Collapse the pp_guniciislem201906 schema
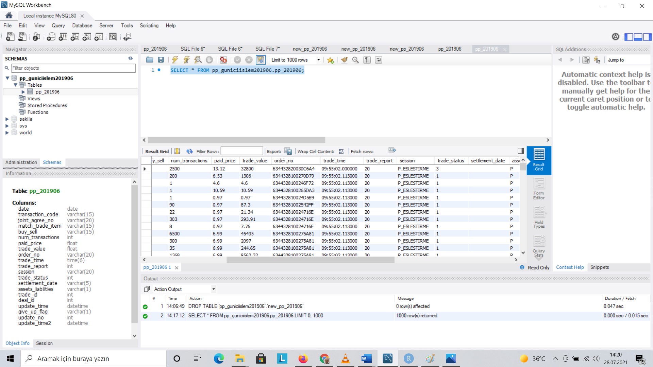The height and width of the screenshot is (367, 653). (7, 78)
